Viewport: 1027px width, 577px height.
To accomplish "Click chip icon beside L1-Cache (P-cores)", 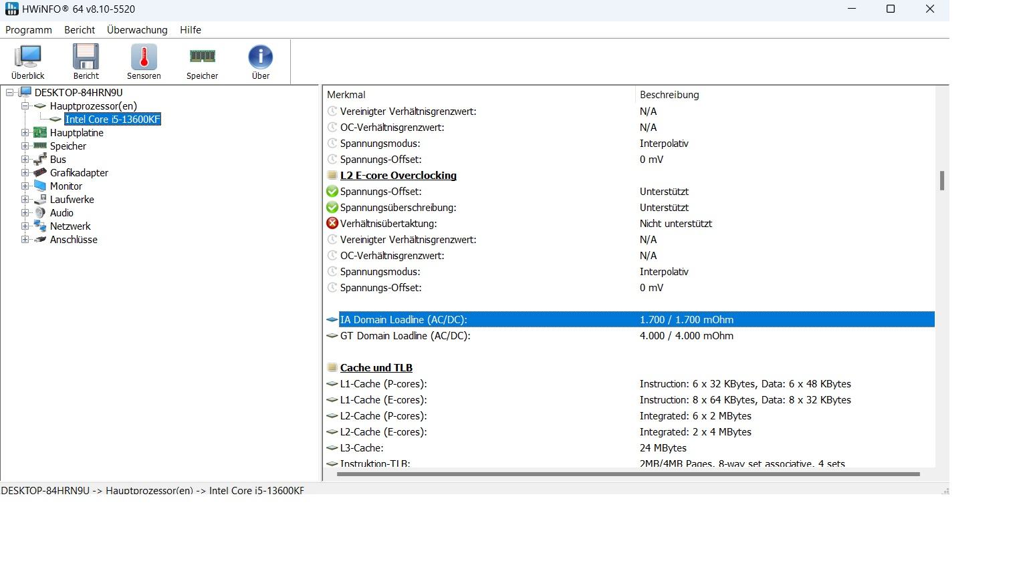I will click(x=332, y=383).
